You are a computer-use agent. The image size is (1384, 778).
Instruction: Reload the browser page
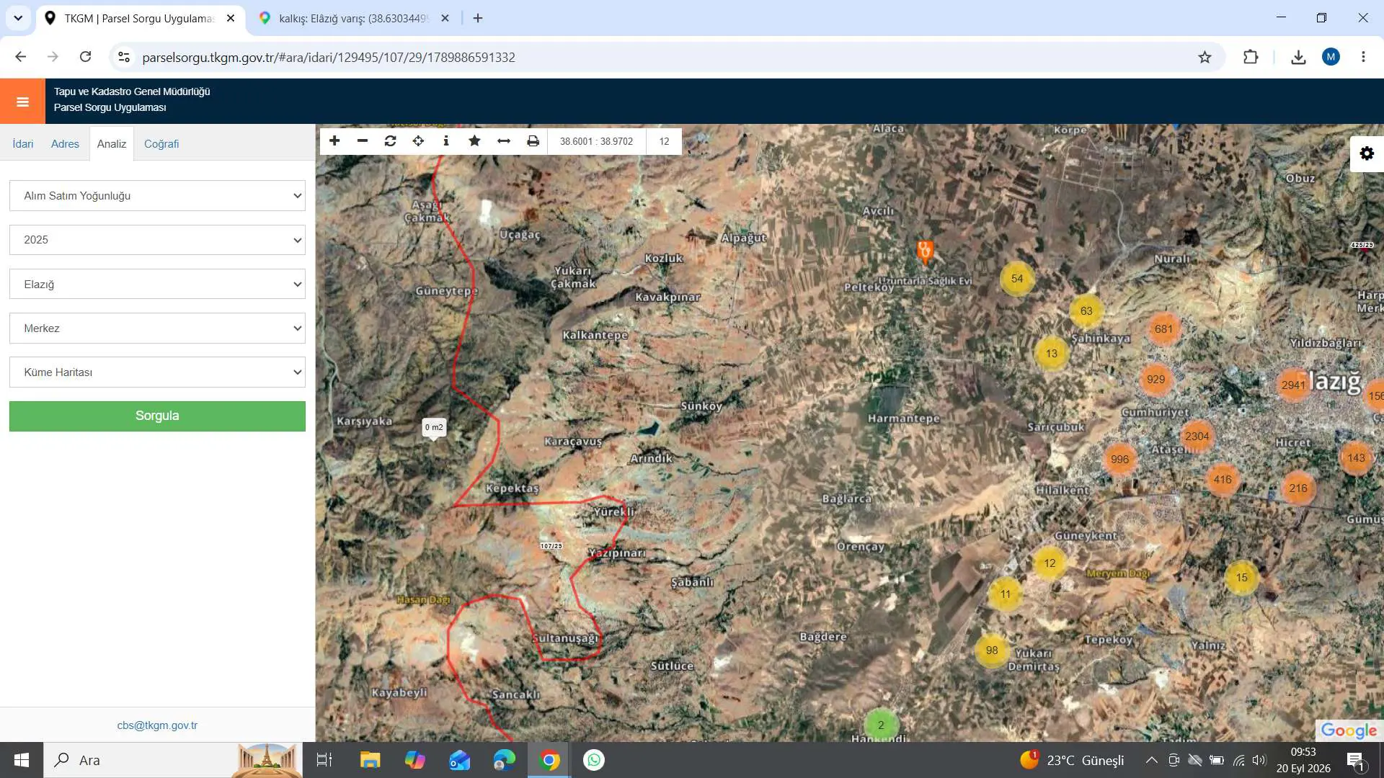point(85,57)
